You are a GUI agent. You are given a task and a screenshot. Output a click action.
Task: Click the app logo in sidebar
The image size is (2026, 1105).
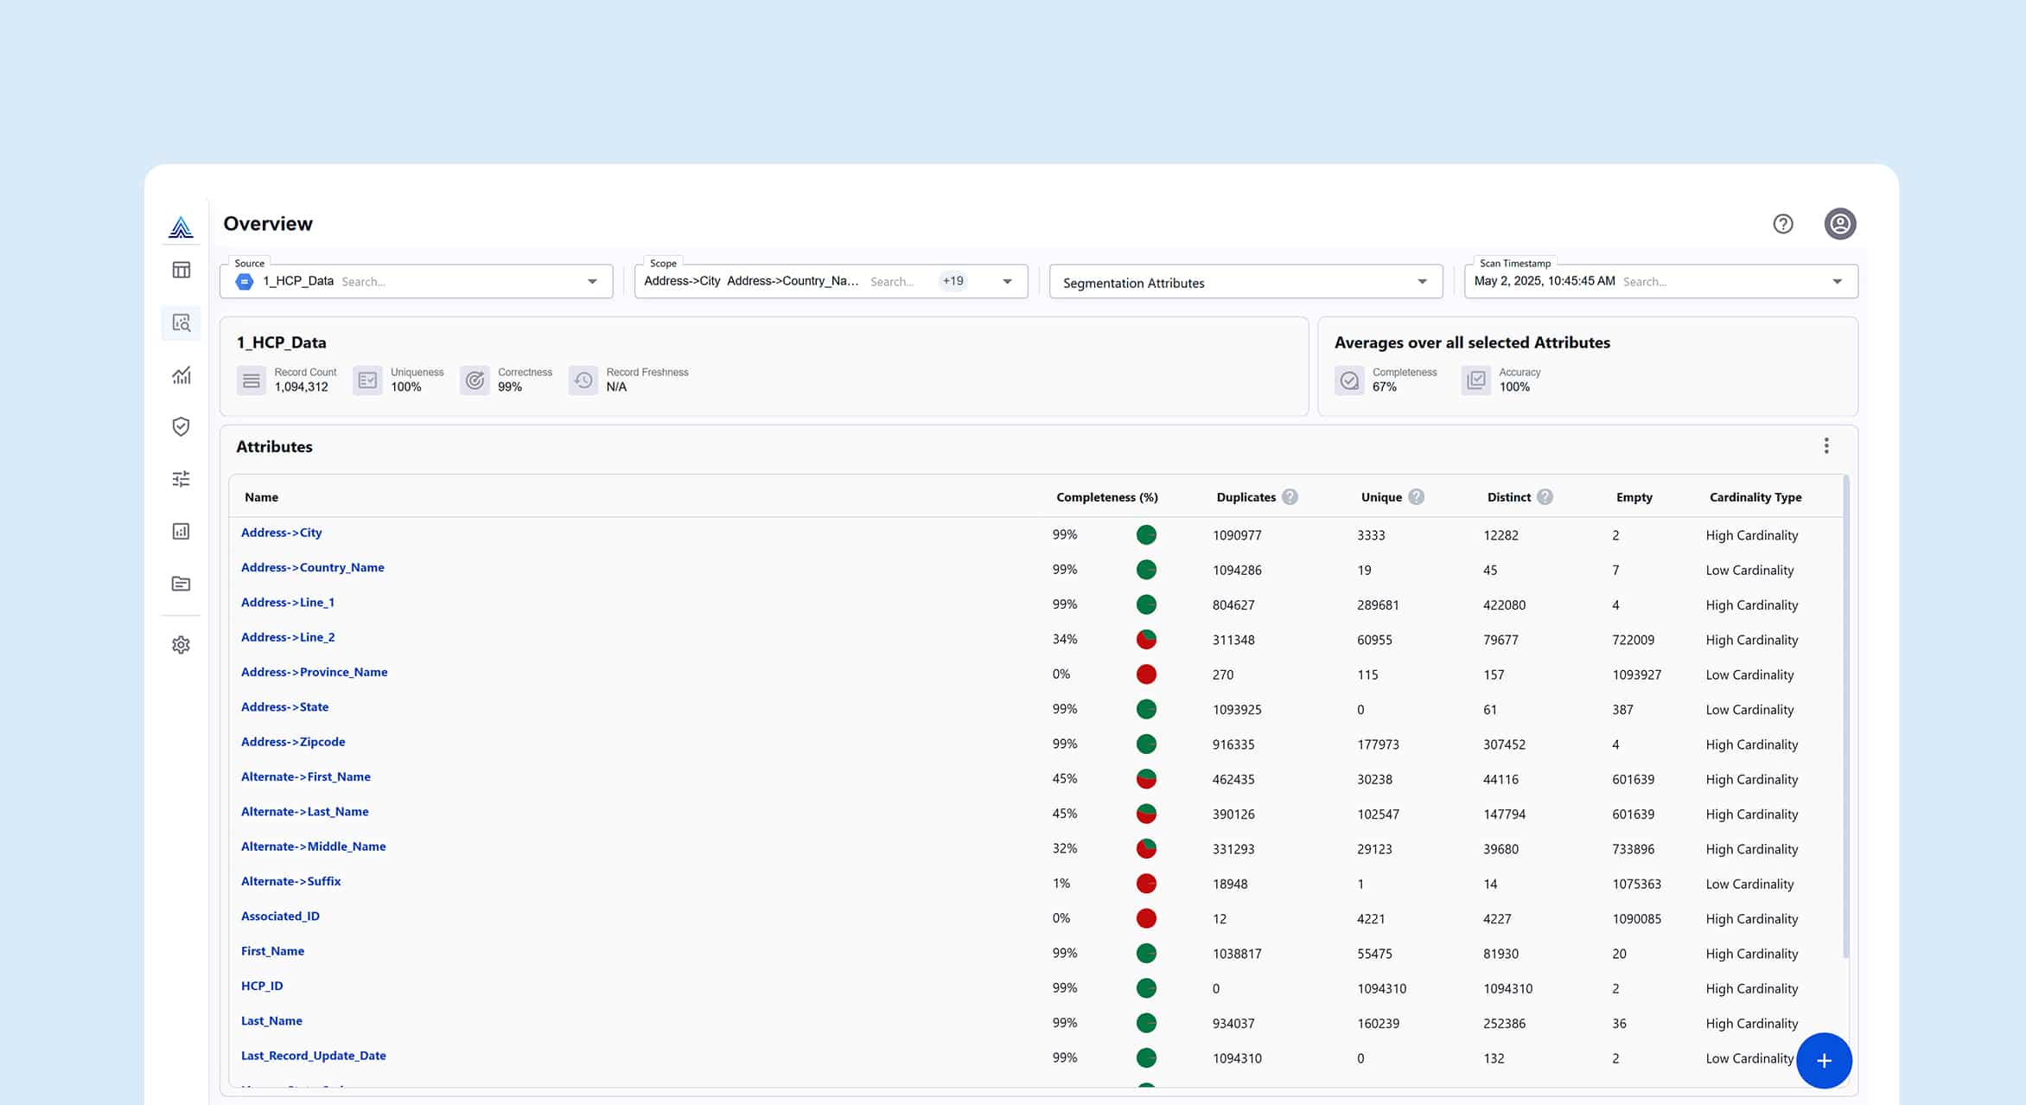pyautogui.click(x=181, y=227)
